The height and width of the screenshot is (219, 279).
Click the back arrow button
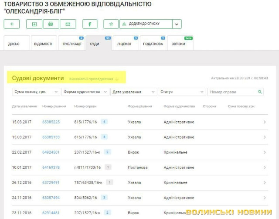12,24
